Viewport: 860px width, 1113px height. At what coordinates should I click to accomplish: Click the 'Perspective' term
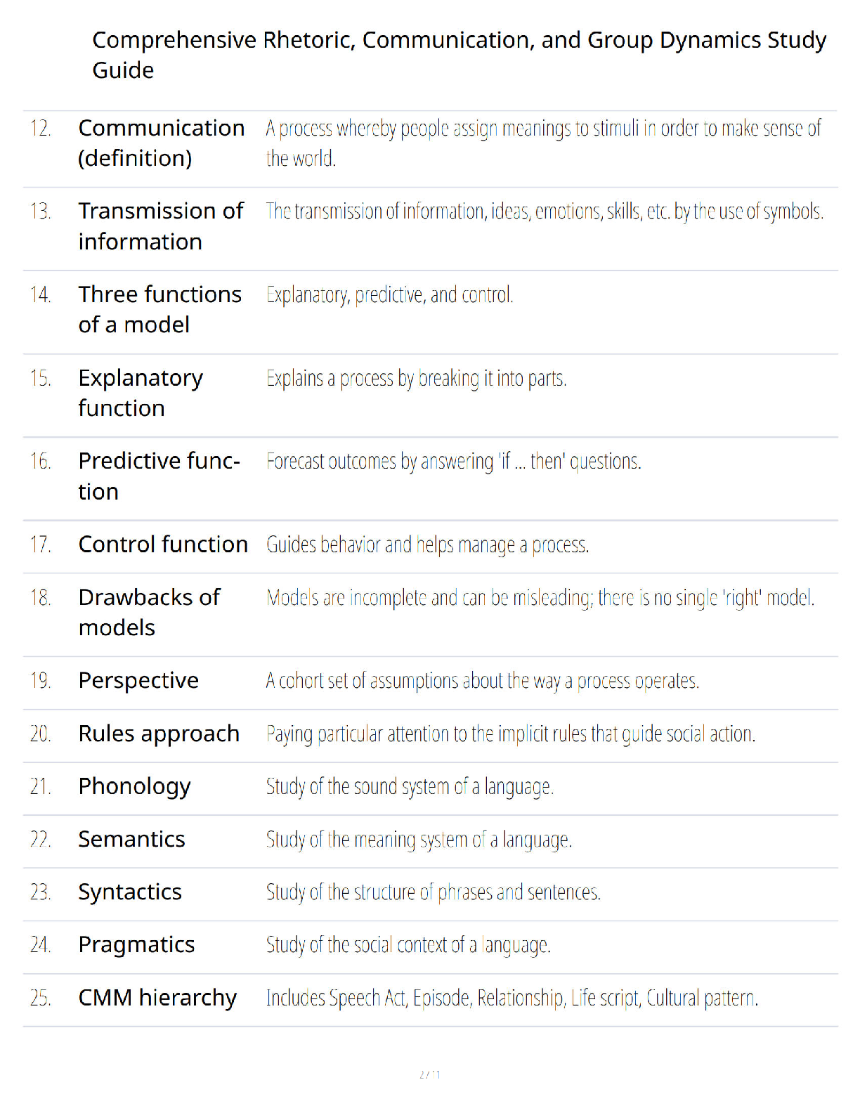pyautogui.click(x=138, y=681)
